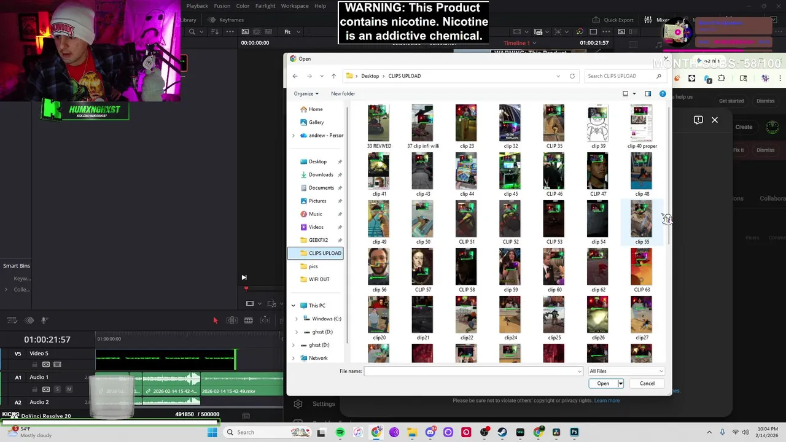Click the Windows Start button
Image resolution: width=786 pixels, height=442 pixels.
212,432
